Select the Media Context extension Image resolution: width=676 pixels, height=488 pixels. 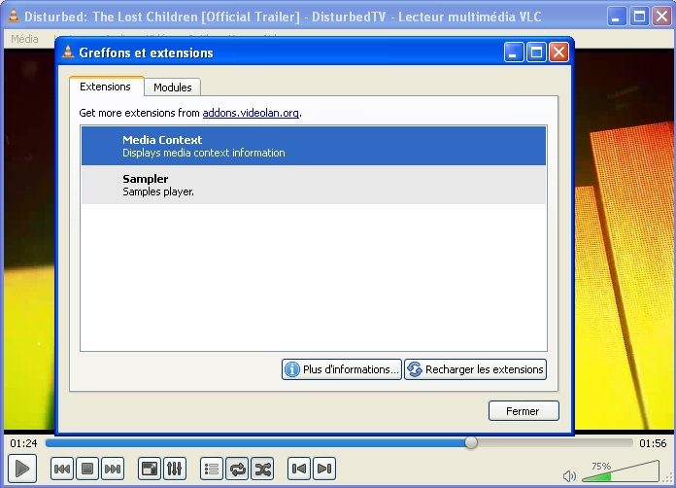(x=314, y=146)
